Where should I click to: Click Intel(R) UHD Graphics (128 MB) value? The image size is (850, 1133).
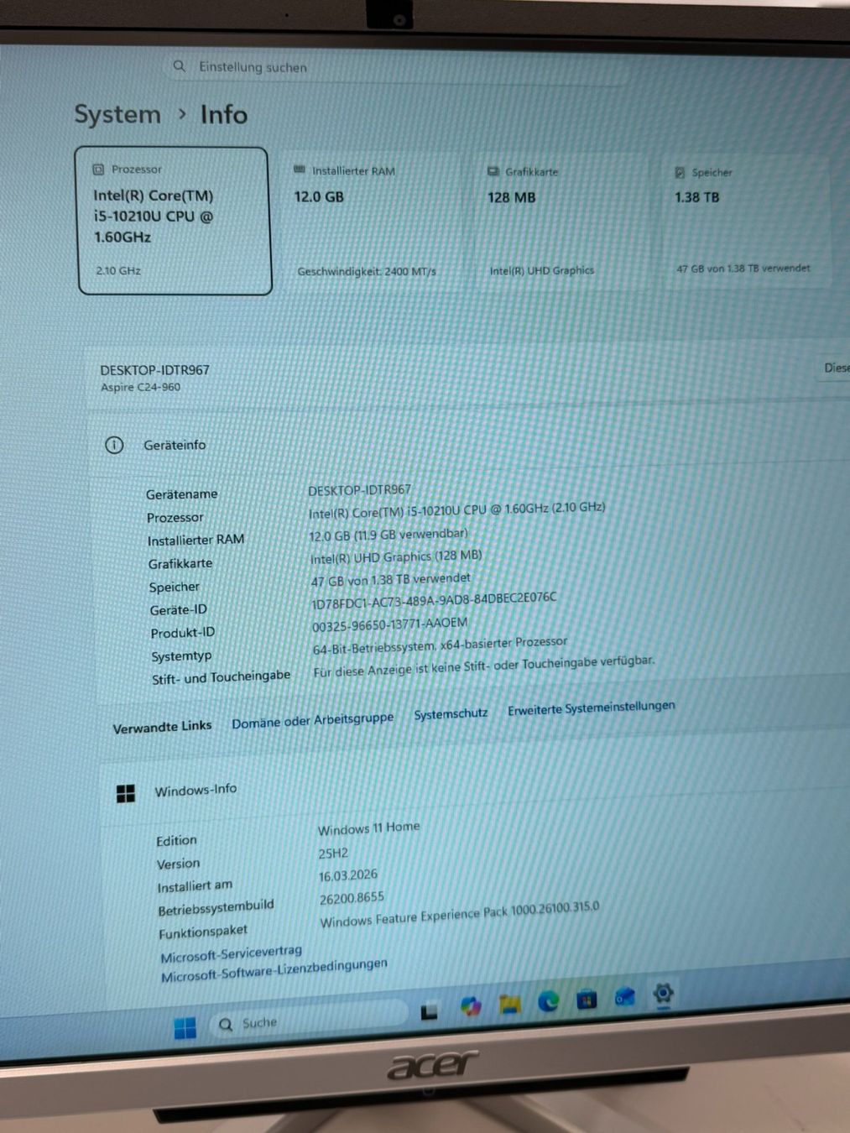[x=396, y=557]
